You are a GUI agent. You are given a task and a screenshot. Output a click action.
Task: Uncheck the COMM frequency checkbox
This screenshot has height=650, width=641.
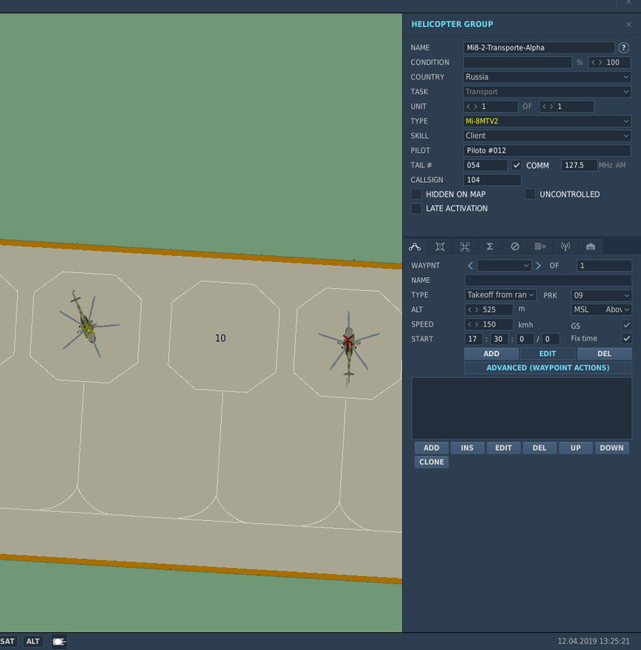click(516, 166)
